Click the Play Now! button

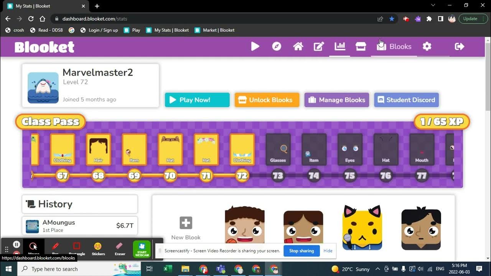(x=197, y=100)
